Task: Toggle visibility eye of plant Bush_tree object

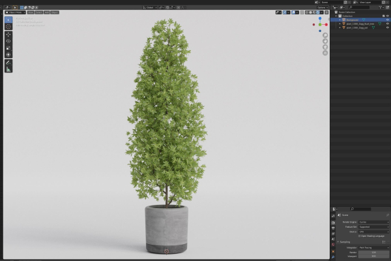Action: click(388, 23)
